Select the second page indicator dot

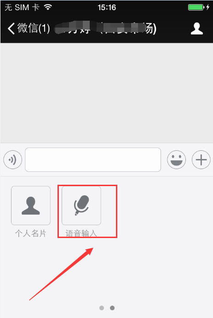pos(112,308)
